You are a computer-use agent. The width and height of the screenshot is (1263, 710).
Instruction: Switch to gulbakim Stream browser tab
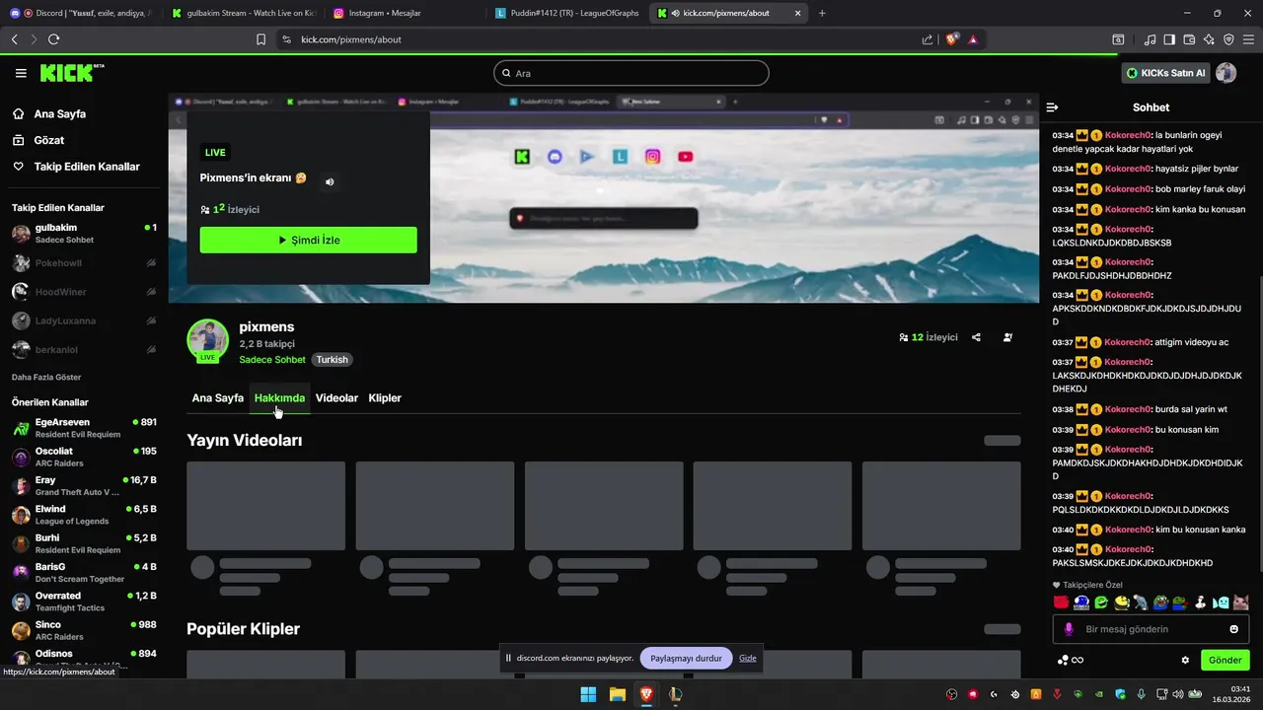242,14
